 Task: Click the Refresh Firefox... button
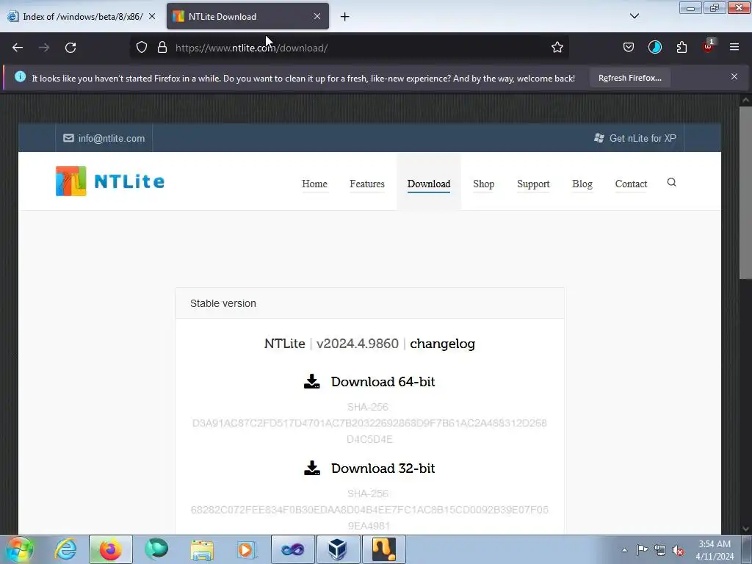[629, 78]
